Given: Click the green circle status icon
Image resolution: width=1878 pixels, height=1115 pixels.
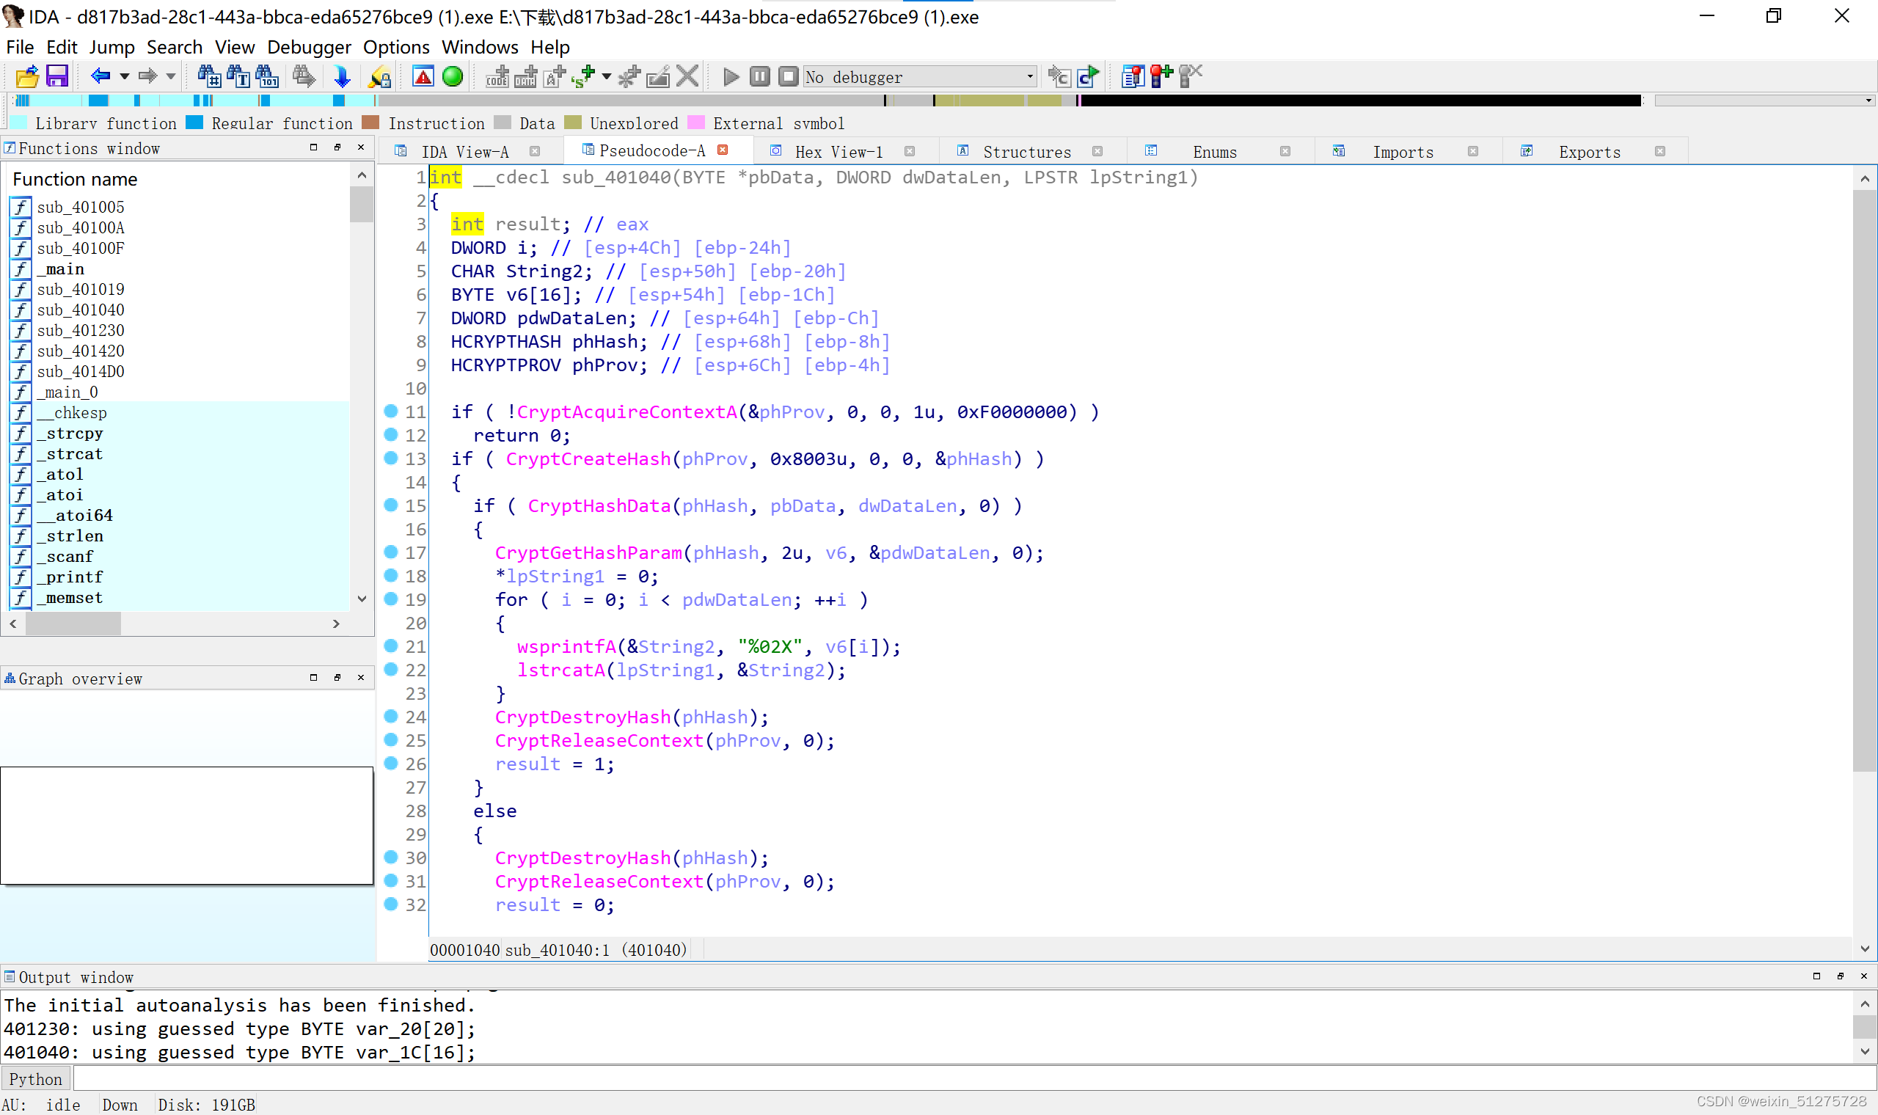Looking at the screenshot, I should pos(452,76).
